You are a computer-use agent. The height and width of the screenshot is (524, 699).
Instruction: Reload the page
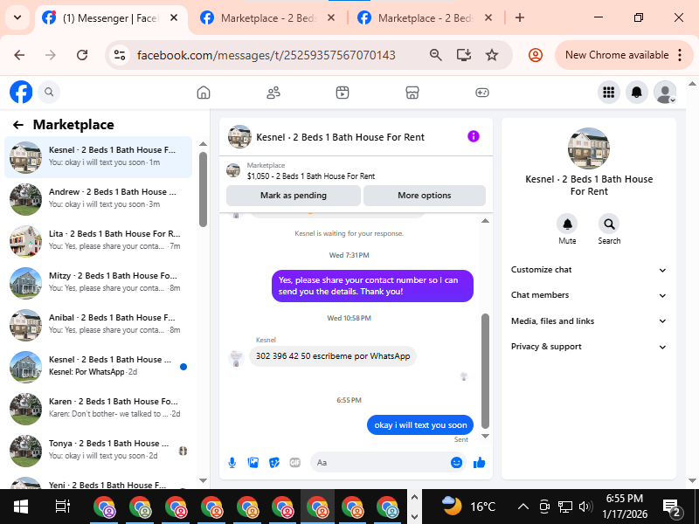pos(82,55)
